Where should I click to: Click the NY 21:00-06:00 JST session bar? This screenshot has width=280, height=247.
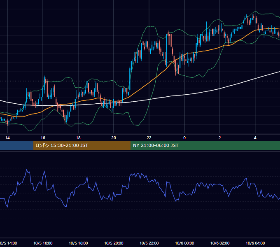point(205,145)
